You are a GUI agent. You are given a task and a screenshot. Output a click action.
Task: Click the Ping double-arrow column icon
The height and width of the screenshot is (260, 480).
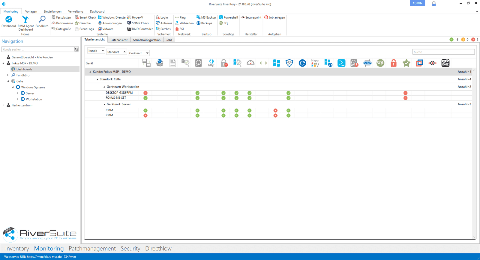(x=263, y=63)
